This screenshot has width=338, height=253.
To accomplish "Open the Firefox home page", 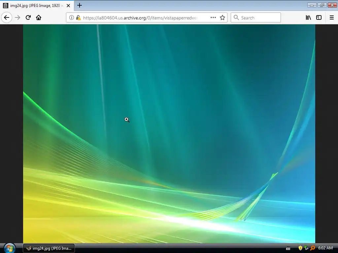I will (x=39, y=17).
